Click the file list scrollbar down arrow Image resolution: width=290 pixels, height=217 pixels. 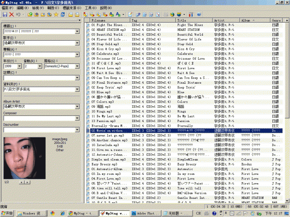(x=287, y=201)
